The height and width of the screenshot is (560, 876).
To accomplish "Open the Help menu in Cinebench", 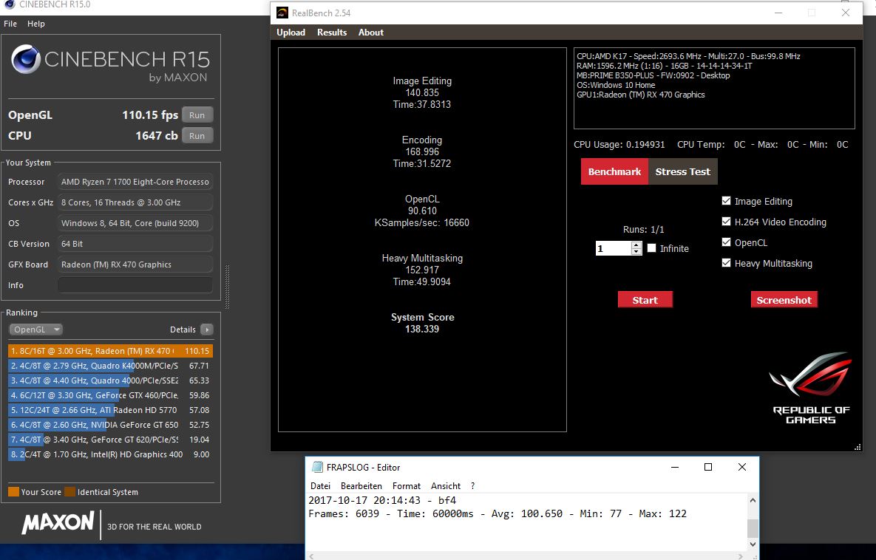I will (x=35, y=24).
